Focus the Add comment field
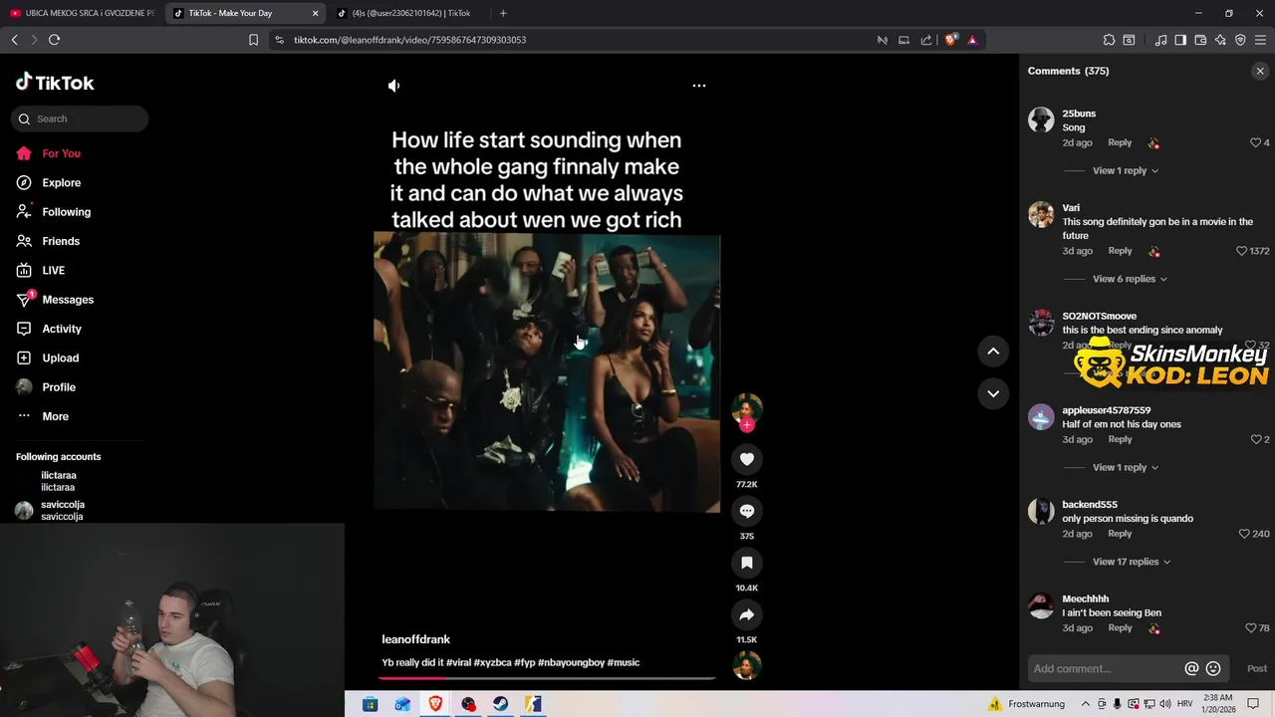Viewport: 1275px width, 717px height. (1104, 669)
